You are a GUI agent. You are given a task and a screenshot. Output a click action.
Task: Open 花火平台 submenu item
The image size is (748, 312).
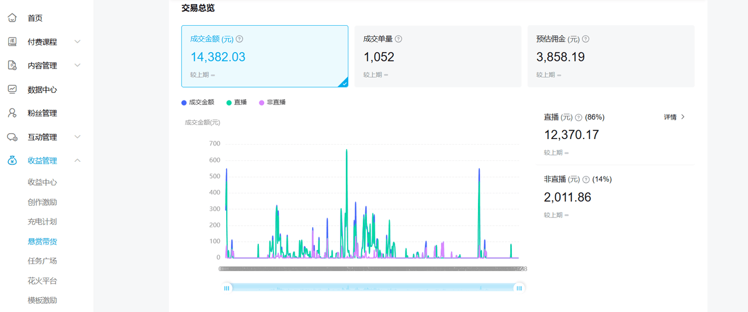[42, 280]
